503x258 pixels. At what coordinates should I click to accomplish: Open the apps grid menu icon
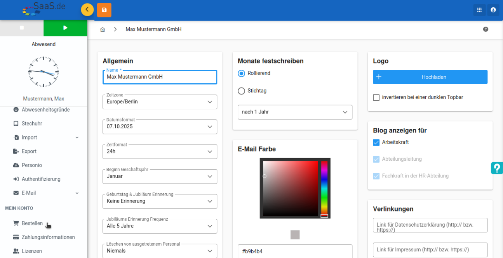point(479,10)
